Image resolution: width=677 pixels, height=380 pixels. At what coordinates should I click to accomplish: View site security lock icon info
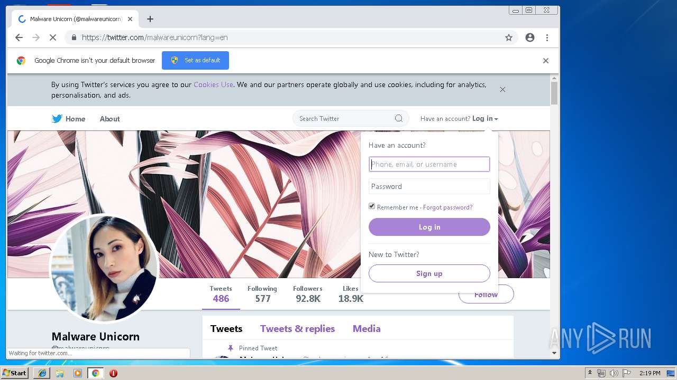point(74,37)
